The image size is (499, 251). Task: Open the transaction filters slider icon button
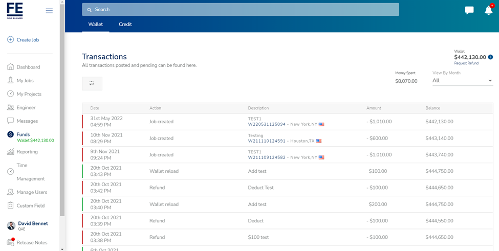(92, 83)
